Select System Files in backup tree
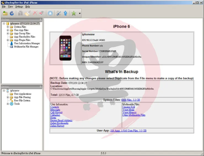The image size is (204, 156). 20,27
